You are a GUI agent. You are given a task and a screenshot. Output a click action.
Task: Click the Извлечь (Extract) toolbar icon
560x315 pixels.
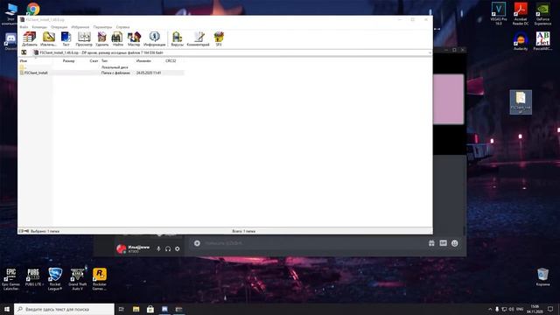click(x=49, y=38)
